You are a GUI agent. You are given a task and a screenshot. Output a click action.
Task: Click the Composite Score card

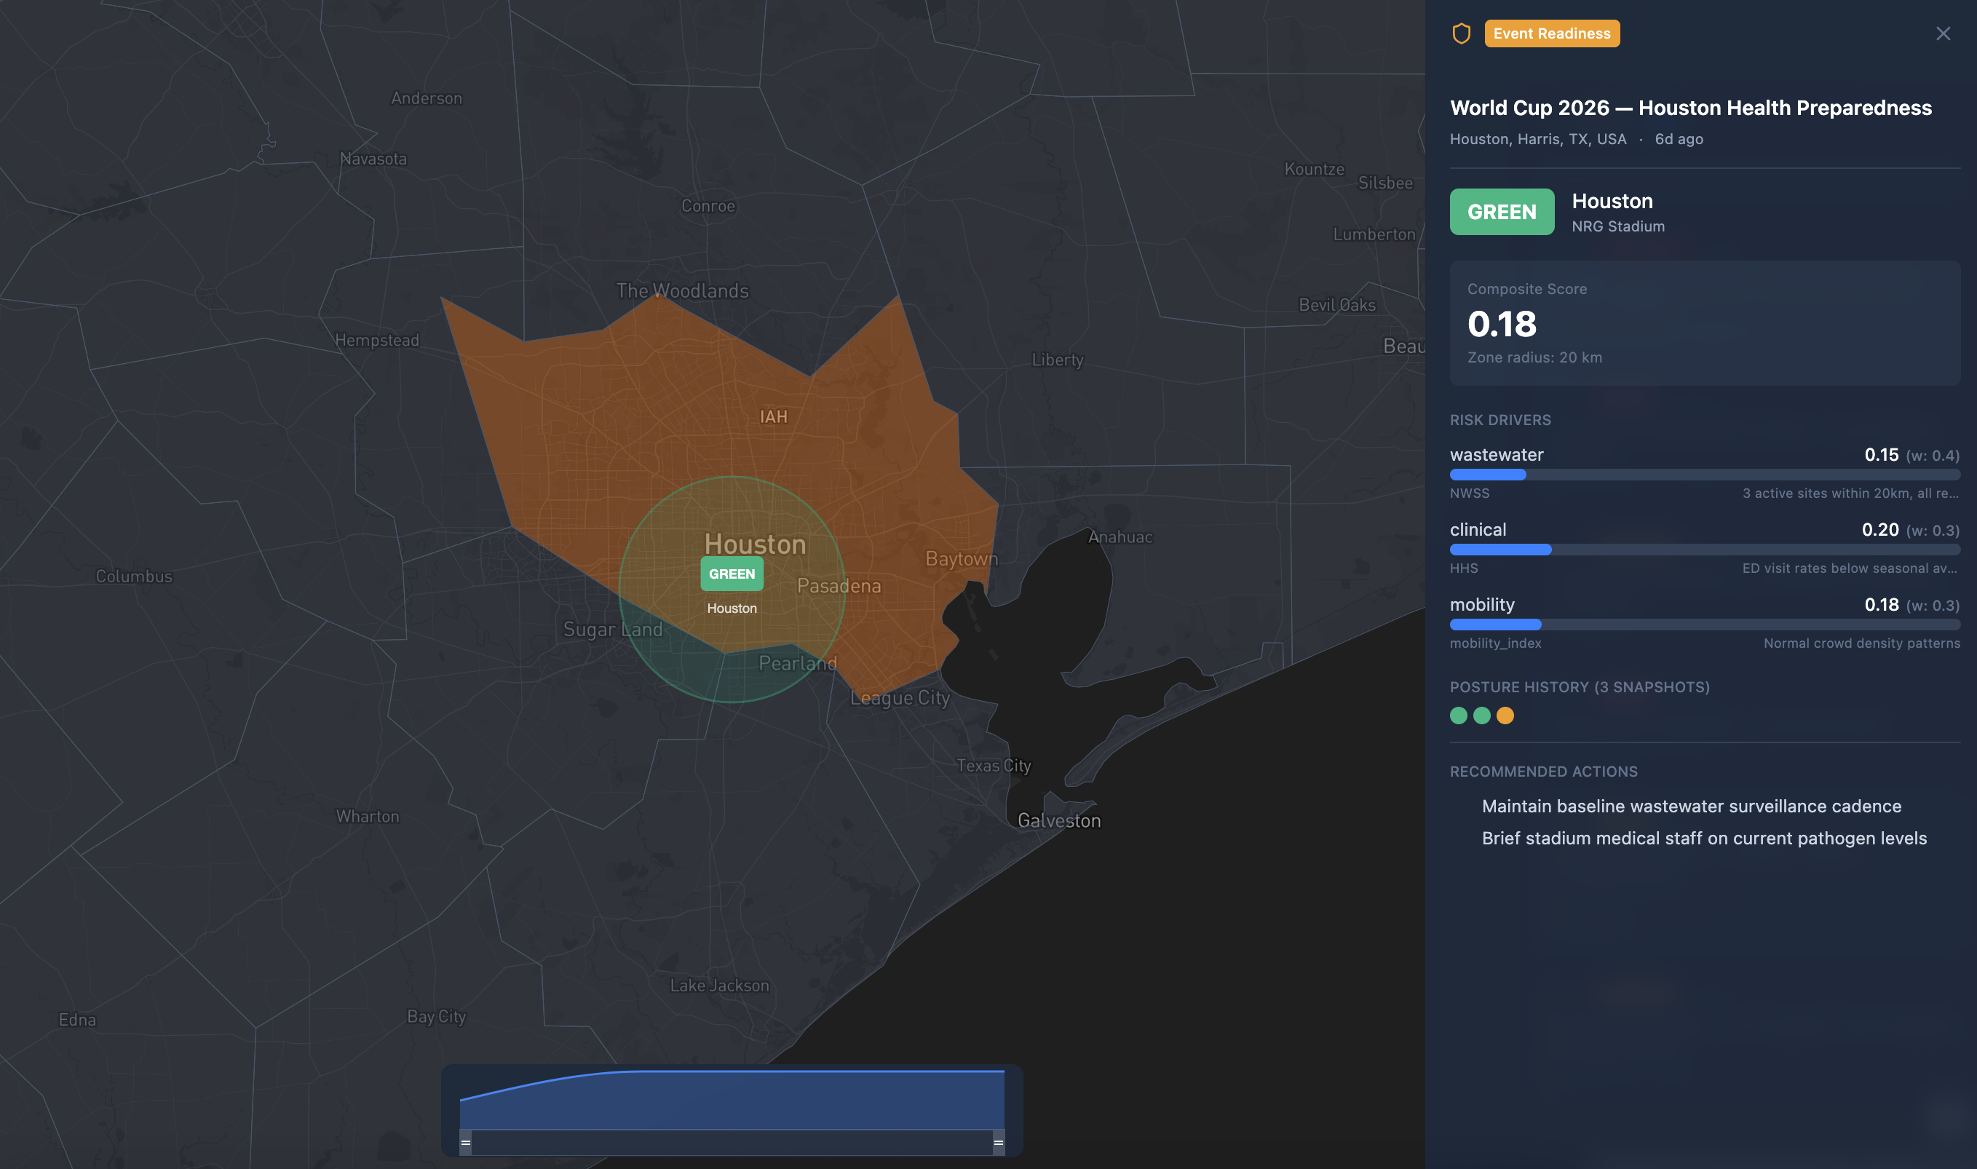1705,323
